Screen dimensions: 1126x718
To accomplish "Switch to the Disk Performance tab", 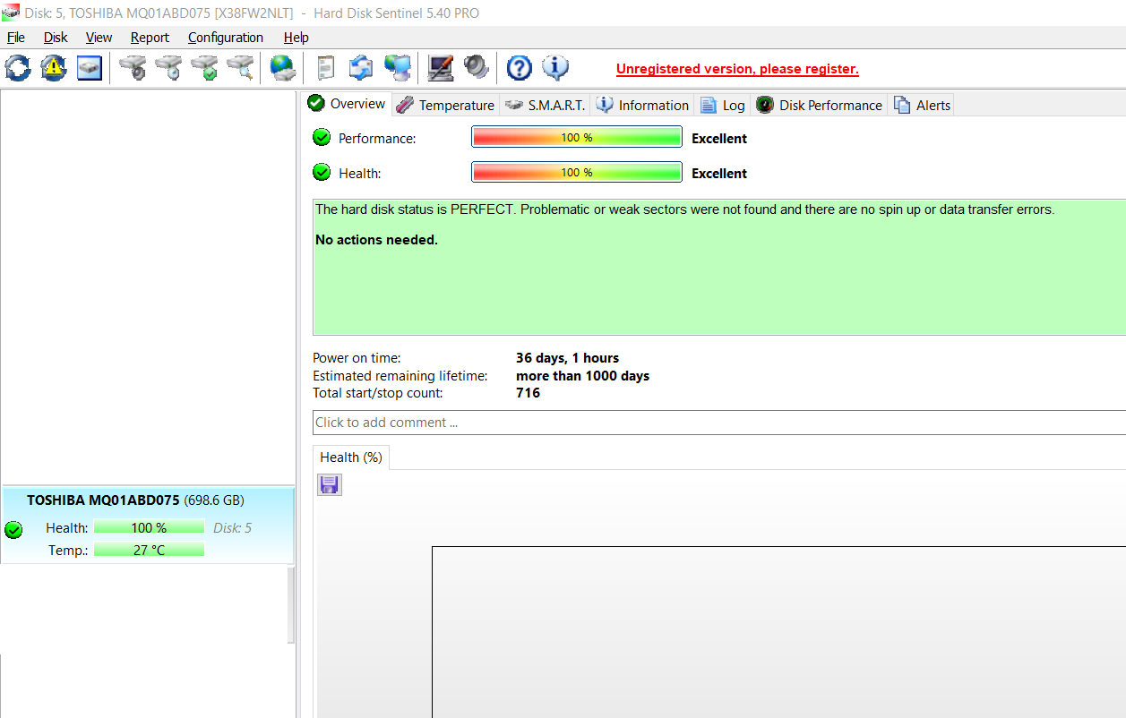I will pos(819,105).
